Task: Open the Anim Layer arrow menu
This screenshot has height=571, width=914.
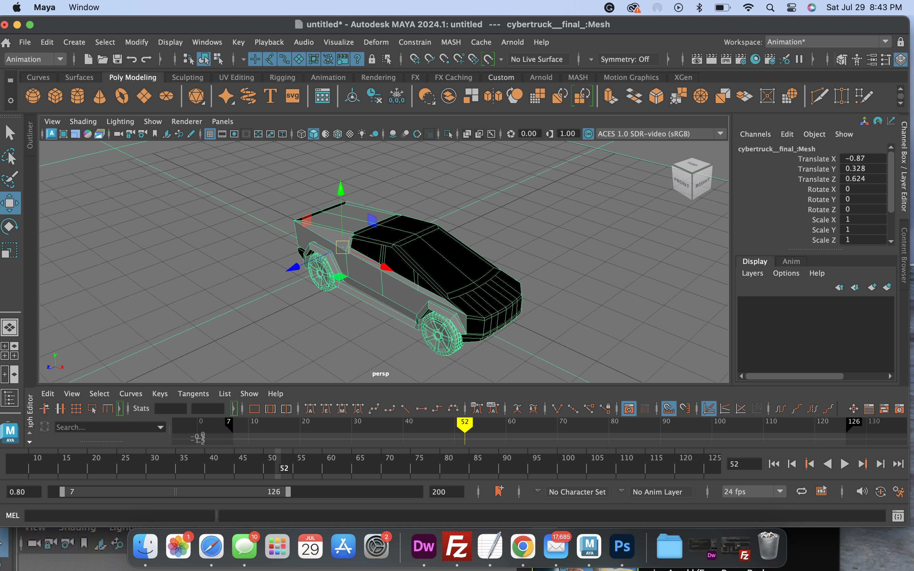Action: 621,491
